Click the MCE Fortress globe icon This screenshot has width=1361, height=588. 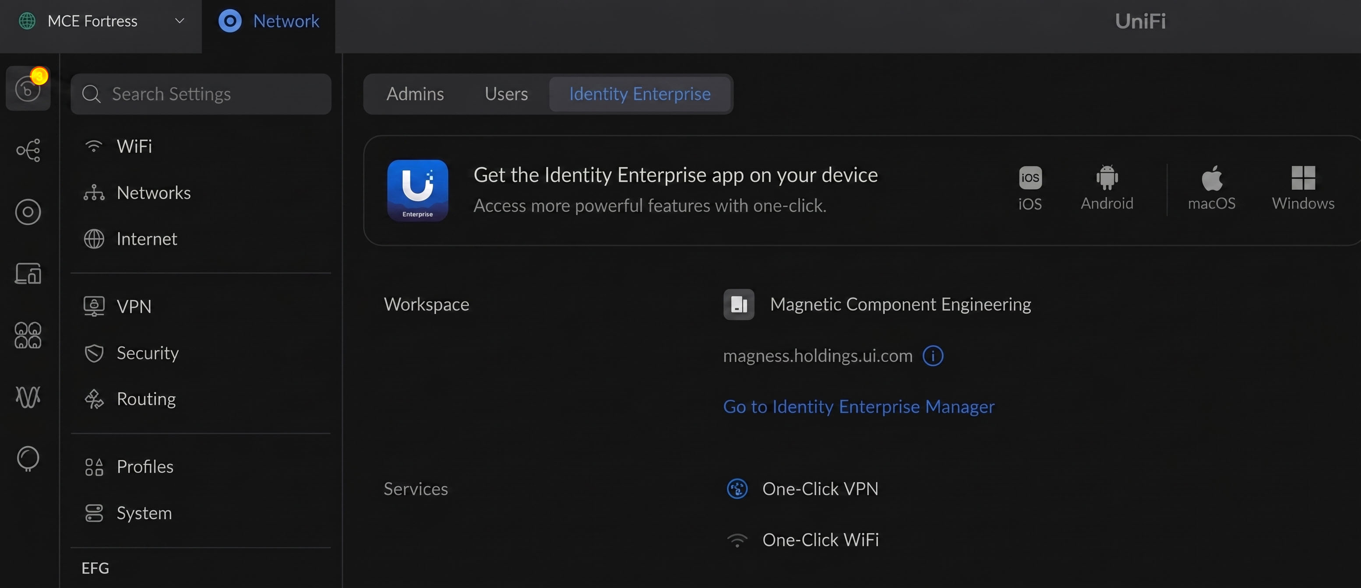pos(27,21)
